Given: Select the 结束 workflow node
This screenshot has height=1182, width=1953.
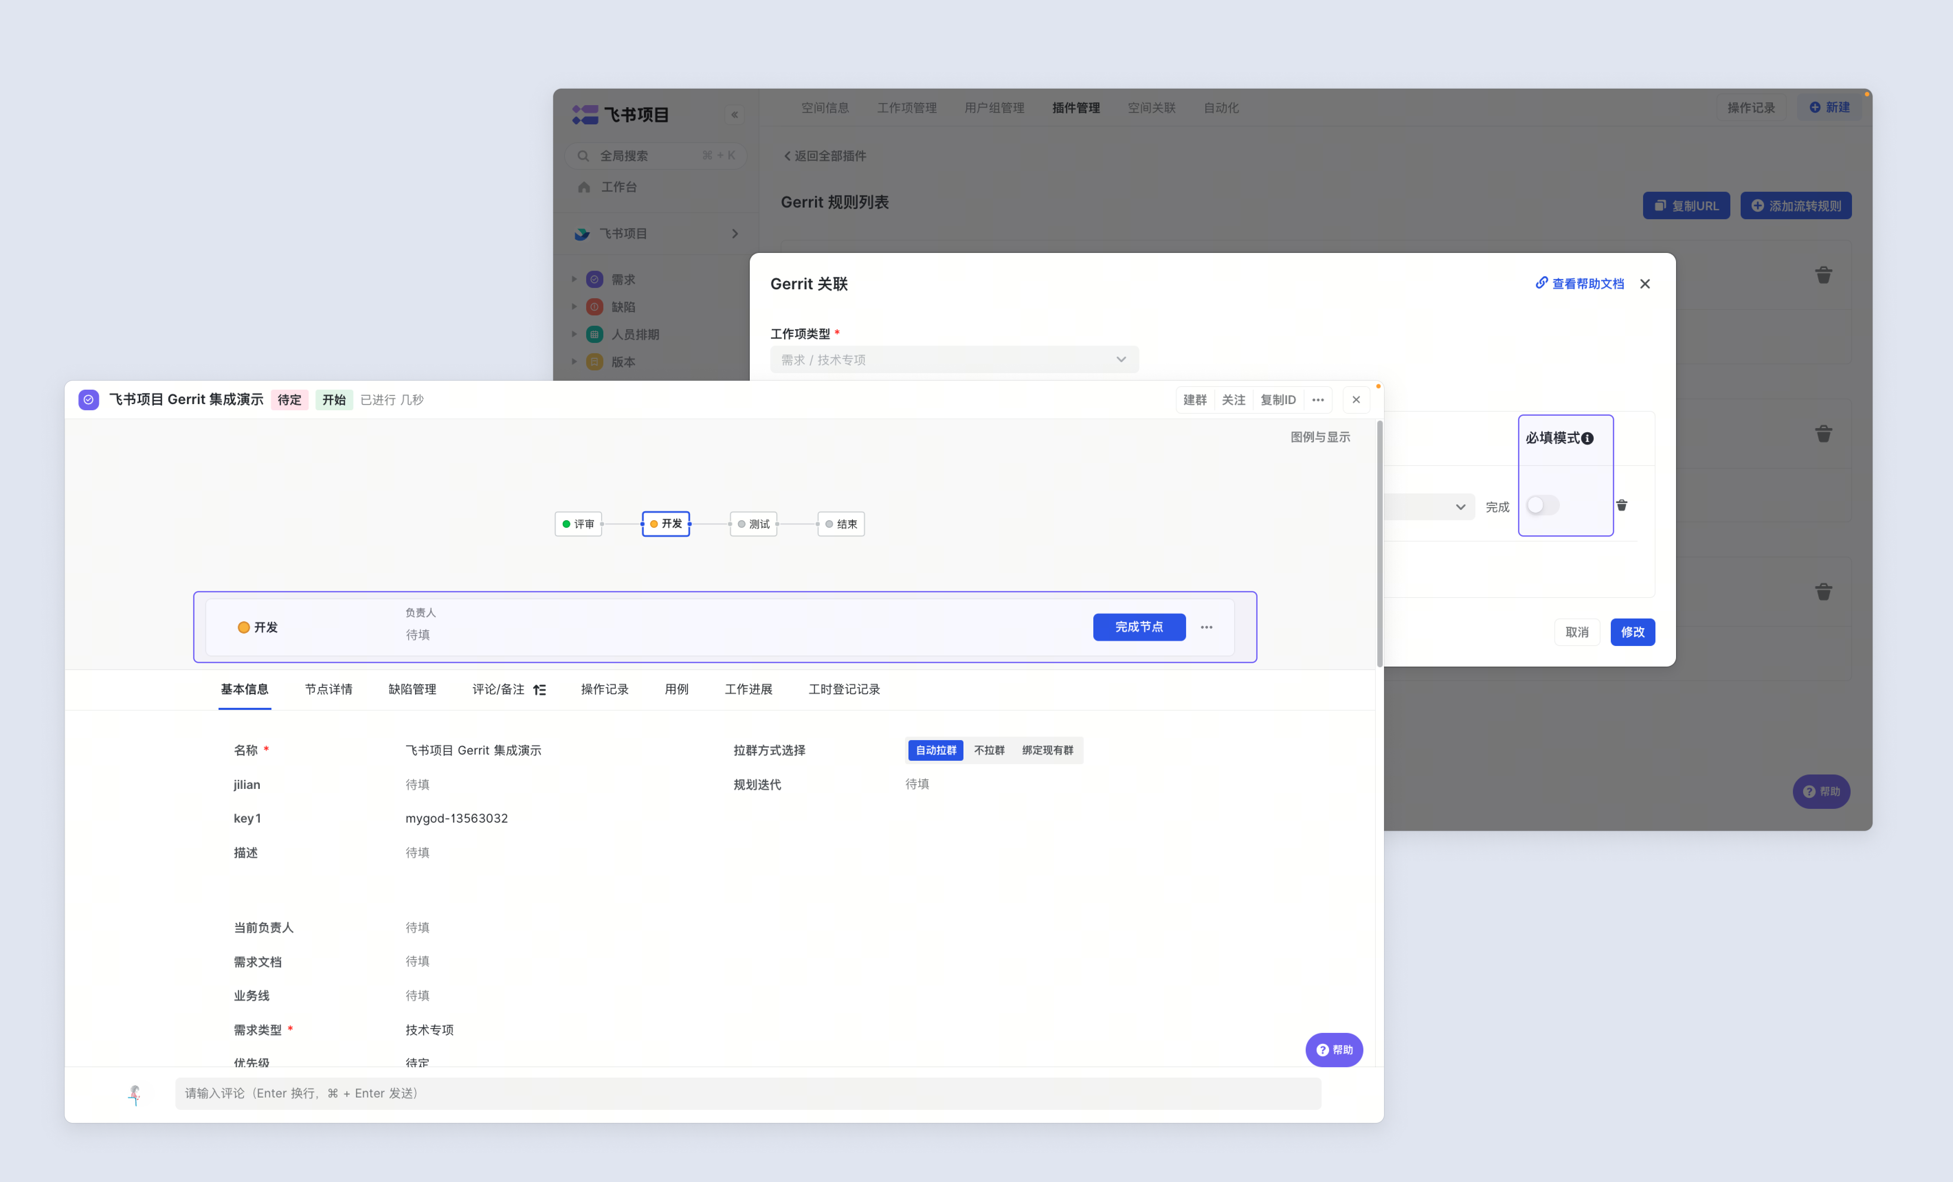Looking at the screenshot, I should [x=841, y=524].
